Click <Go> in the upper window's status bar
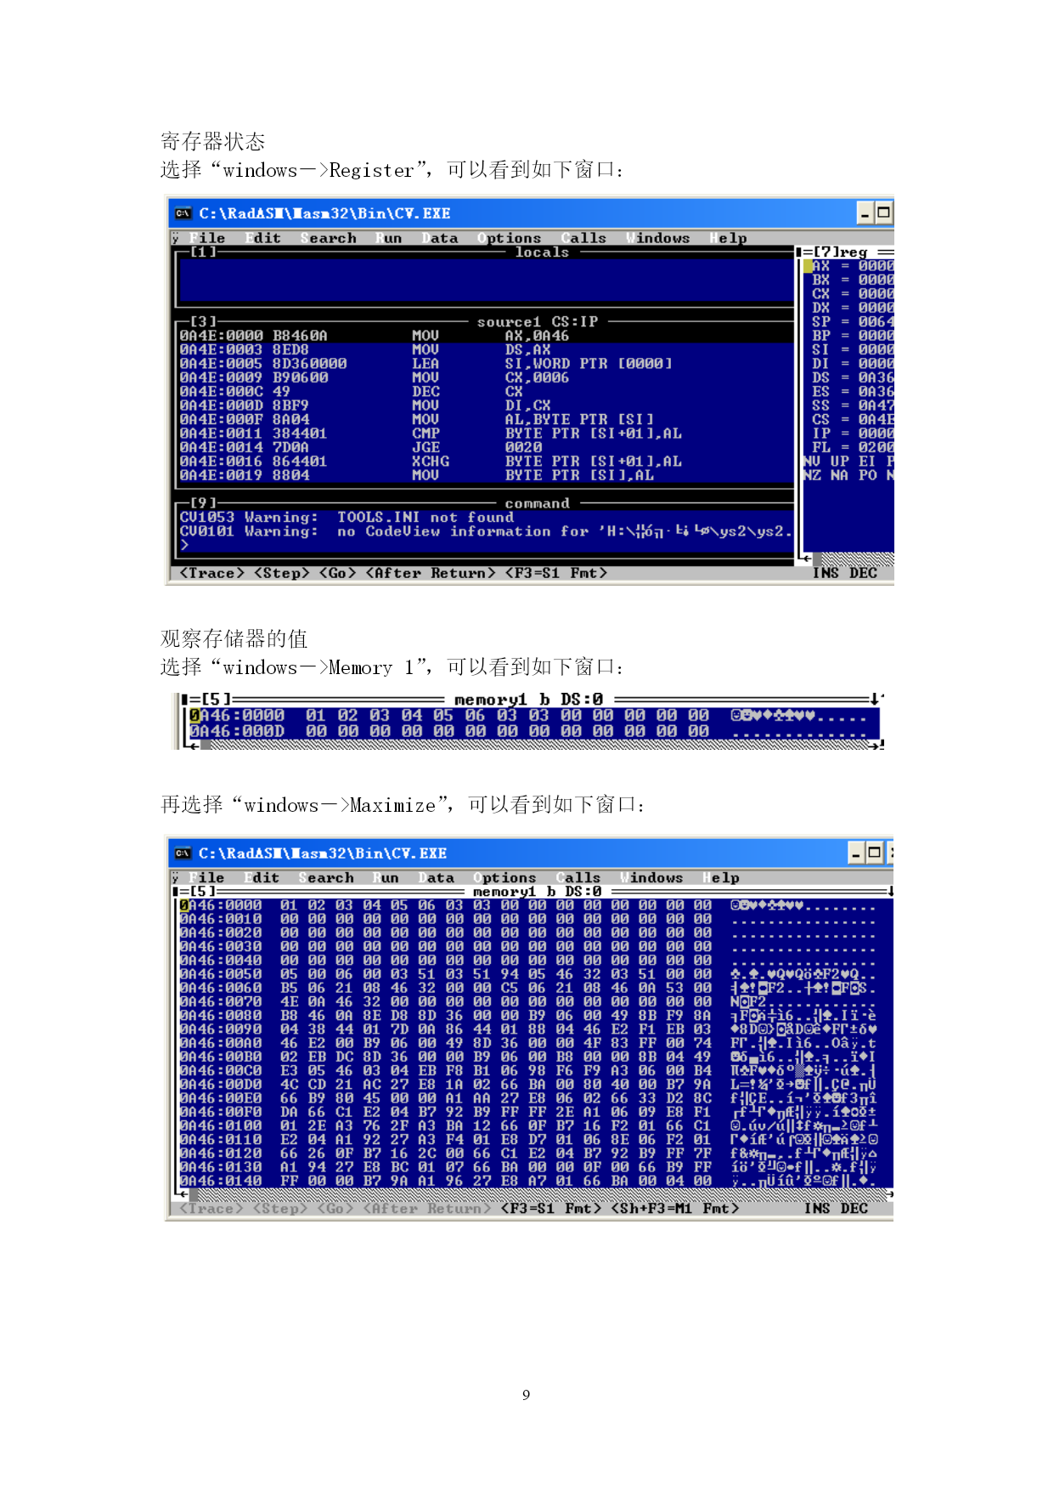Image resolution: width=1054 pixels, height=1491 pixels. (x=338, y=573)
